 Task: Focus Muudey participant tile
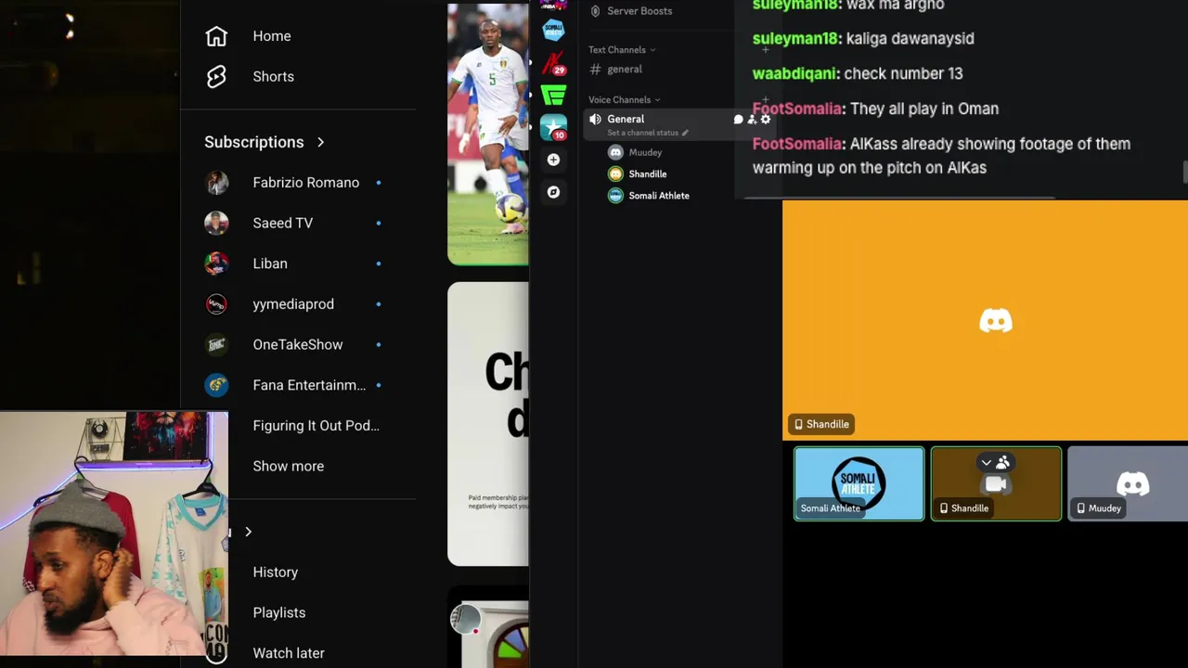click(1128, 483)
